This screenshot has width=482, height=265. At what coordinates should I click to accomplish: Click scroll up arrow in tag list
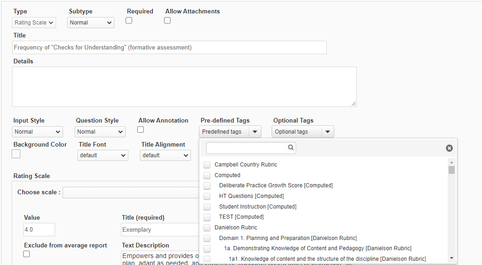pos(451,162)
